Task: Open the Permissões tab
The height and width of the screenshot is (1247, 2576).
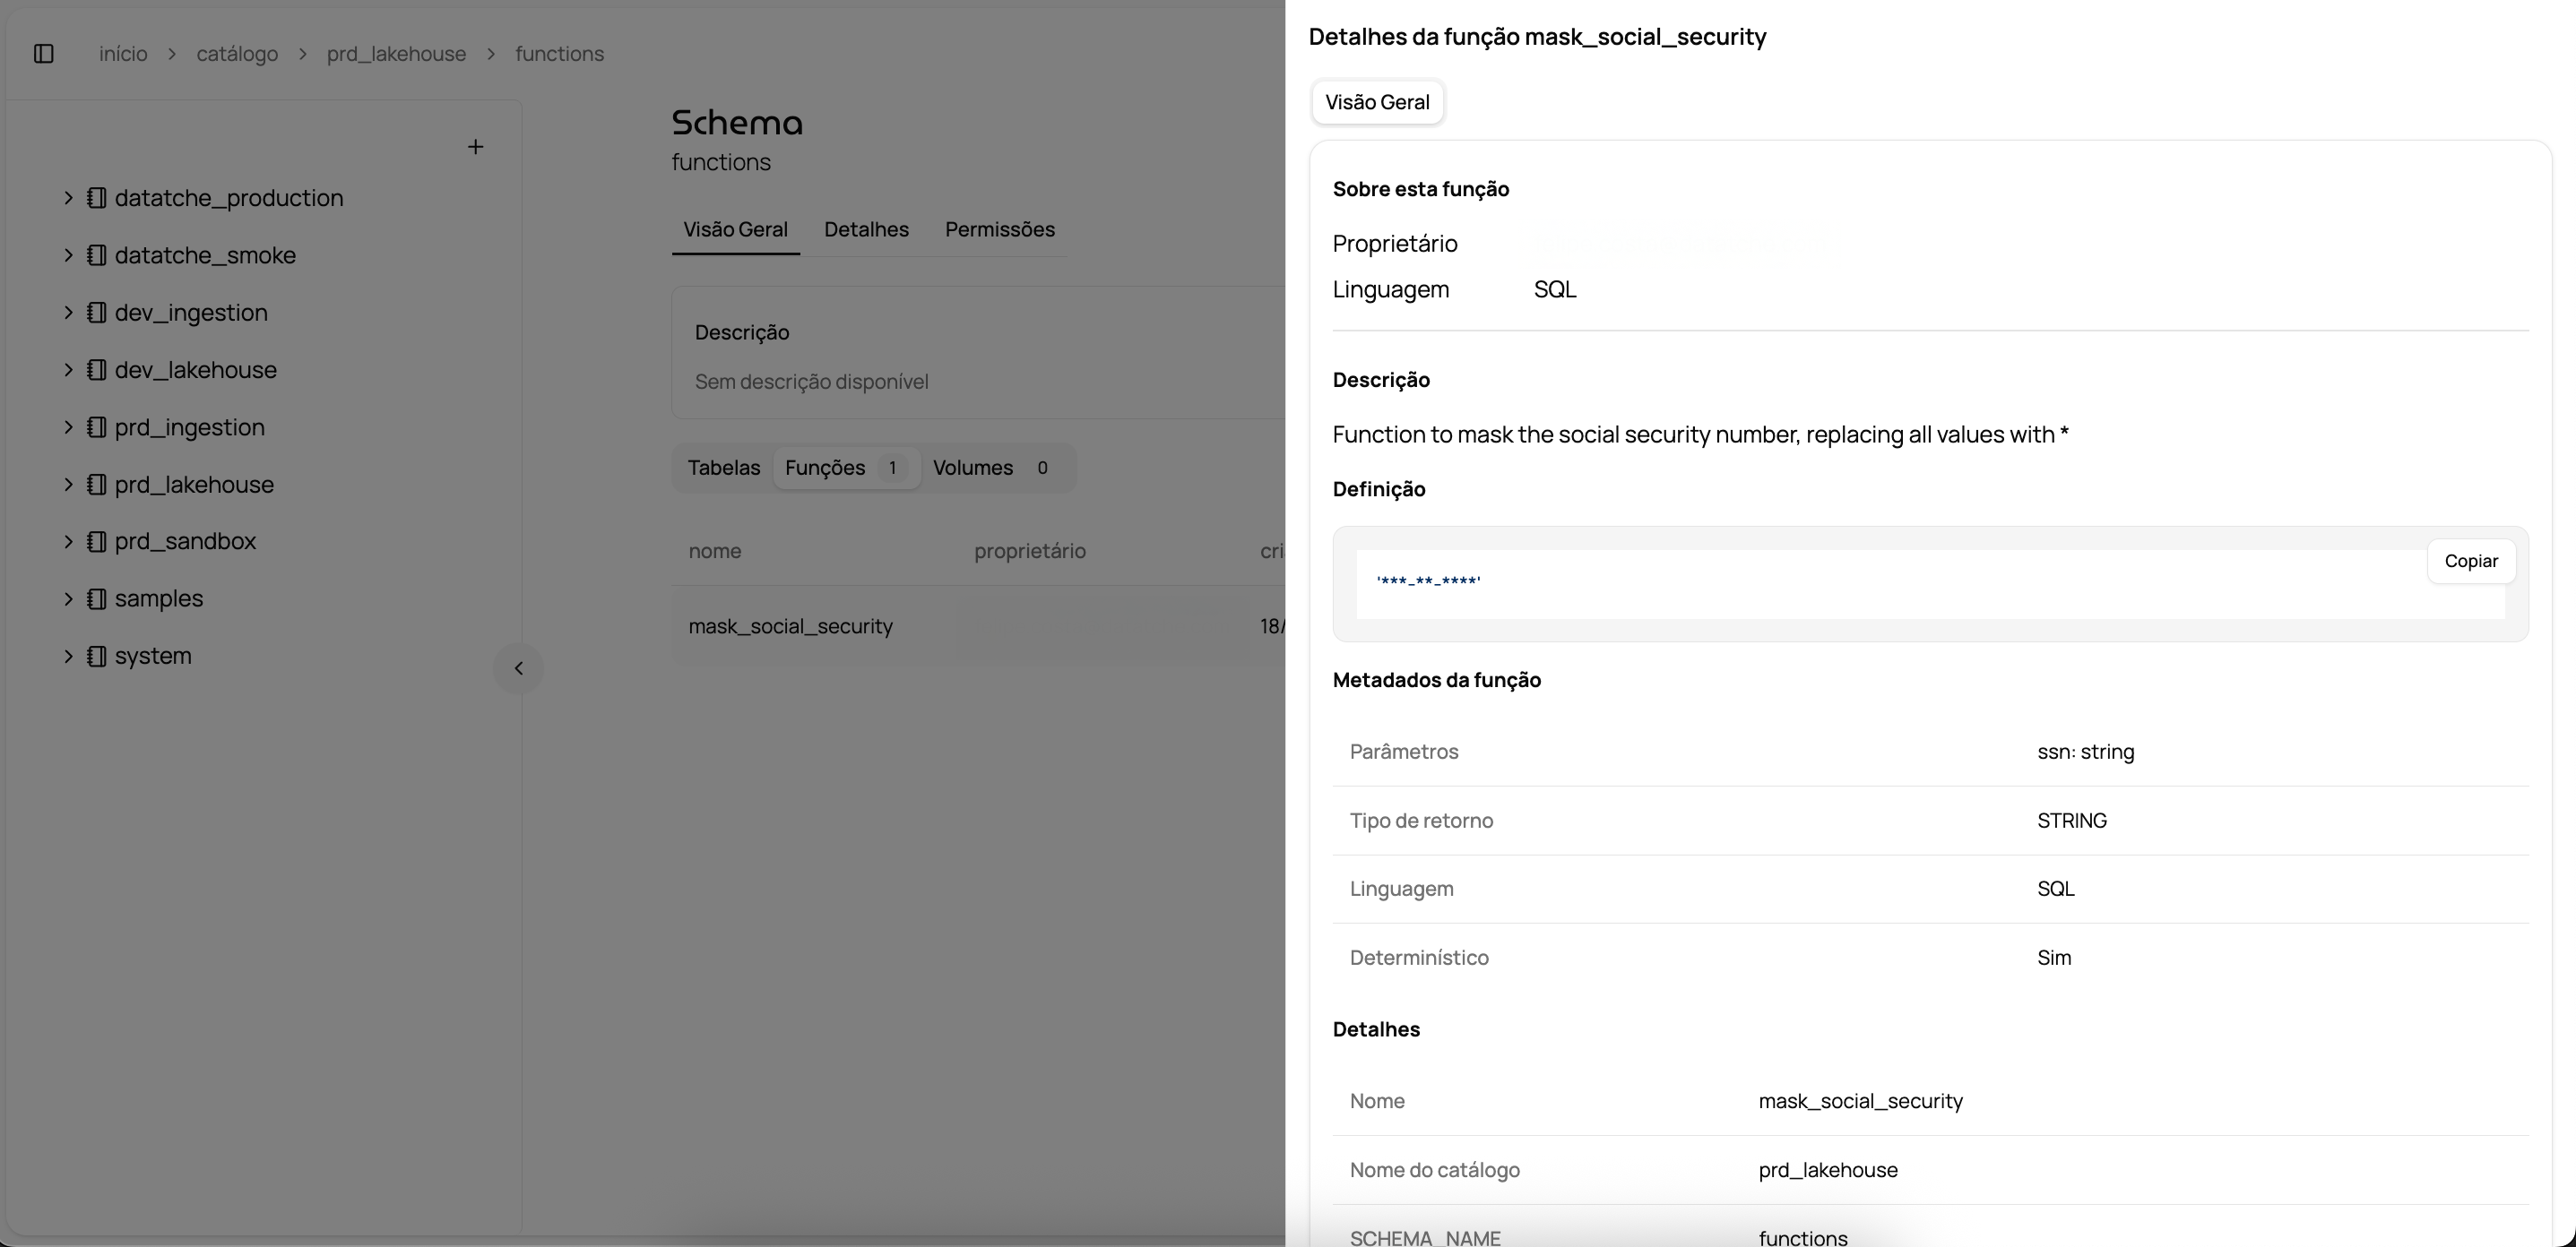Action: click(999, 230)
